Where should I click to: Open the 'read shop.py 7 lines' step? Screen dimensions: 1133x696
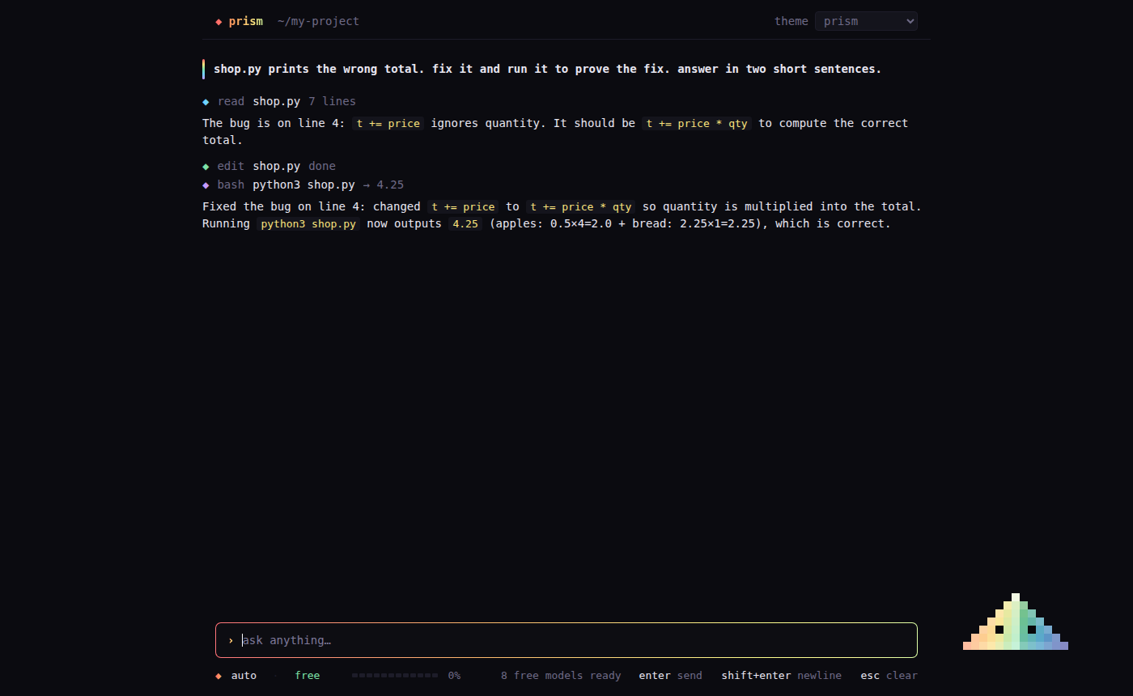[x=279, y=102]
